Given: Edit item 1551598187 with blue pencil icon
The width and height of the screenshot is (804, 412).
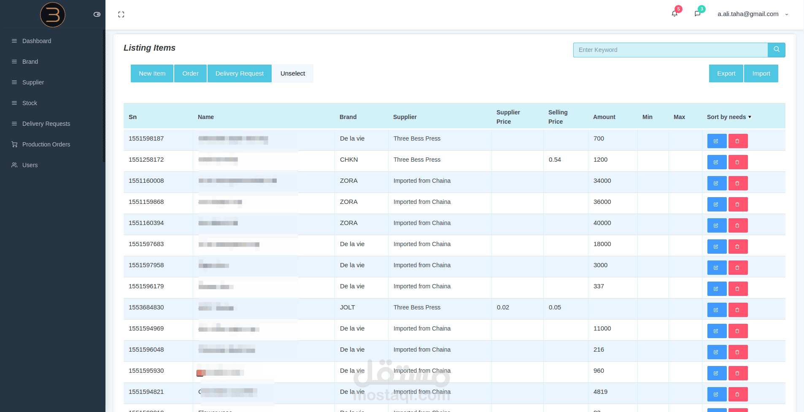Looking at the screenshot, I should [x=717, y=141].
